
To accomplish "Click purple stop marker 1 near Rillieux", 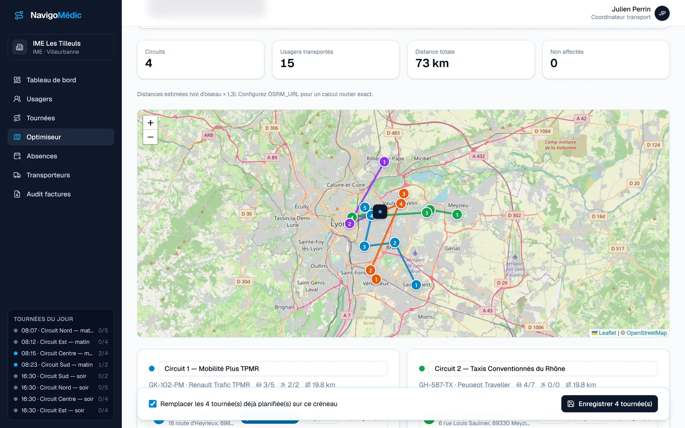I will pos(384,162).
